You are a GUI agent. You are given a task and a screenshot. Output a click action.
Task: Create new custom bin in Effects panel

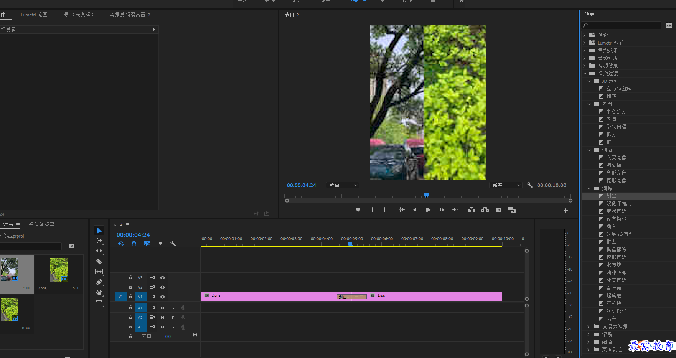pyautogui.click(x=669, y=25)
